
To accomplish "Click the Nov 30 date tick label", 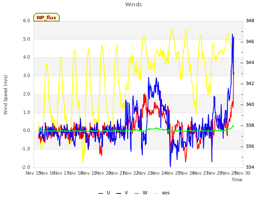I will [243, 173].
